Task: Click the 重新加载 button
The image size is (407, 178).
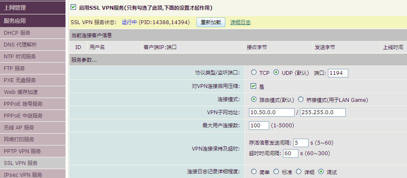Action: tap(210, 22)
